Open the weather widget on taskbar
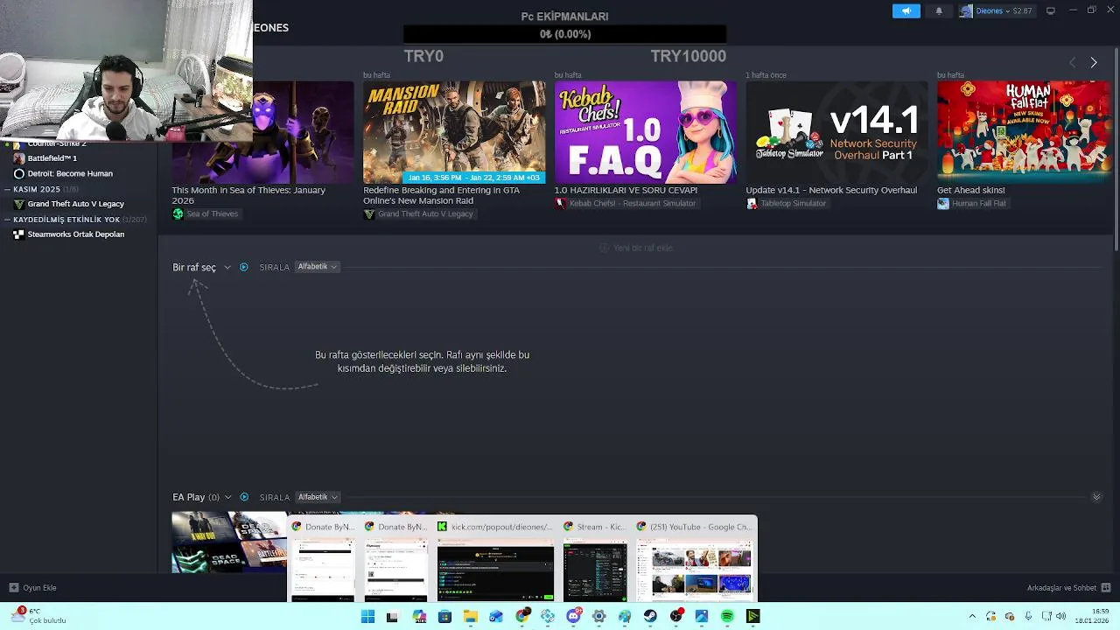Screen dimensions: 1120x630 [x=38, y=616]
